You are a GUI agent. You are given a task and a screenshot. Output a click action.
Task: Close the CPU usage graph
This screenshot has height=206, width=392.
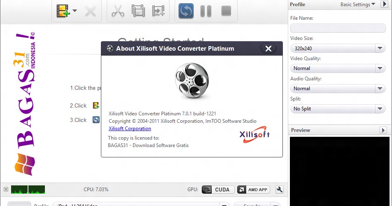pyautogui.click(x=6, y=190)
